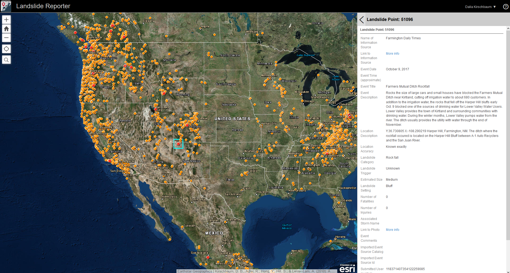Click the red landslide point near Salt Lake City
Viewport: 510px width, 273px height.
click(x=155, y=109)
